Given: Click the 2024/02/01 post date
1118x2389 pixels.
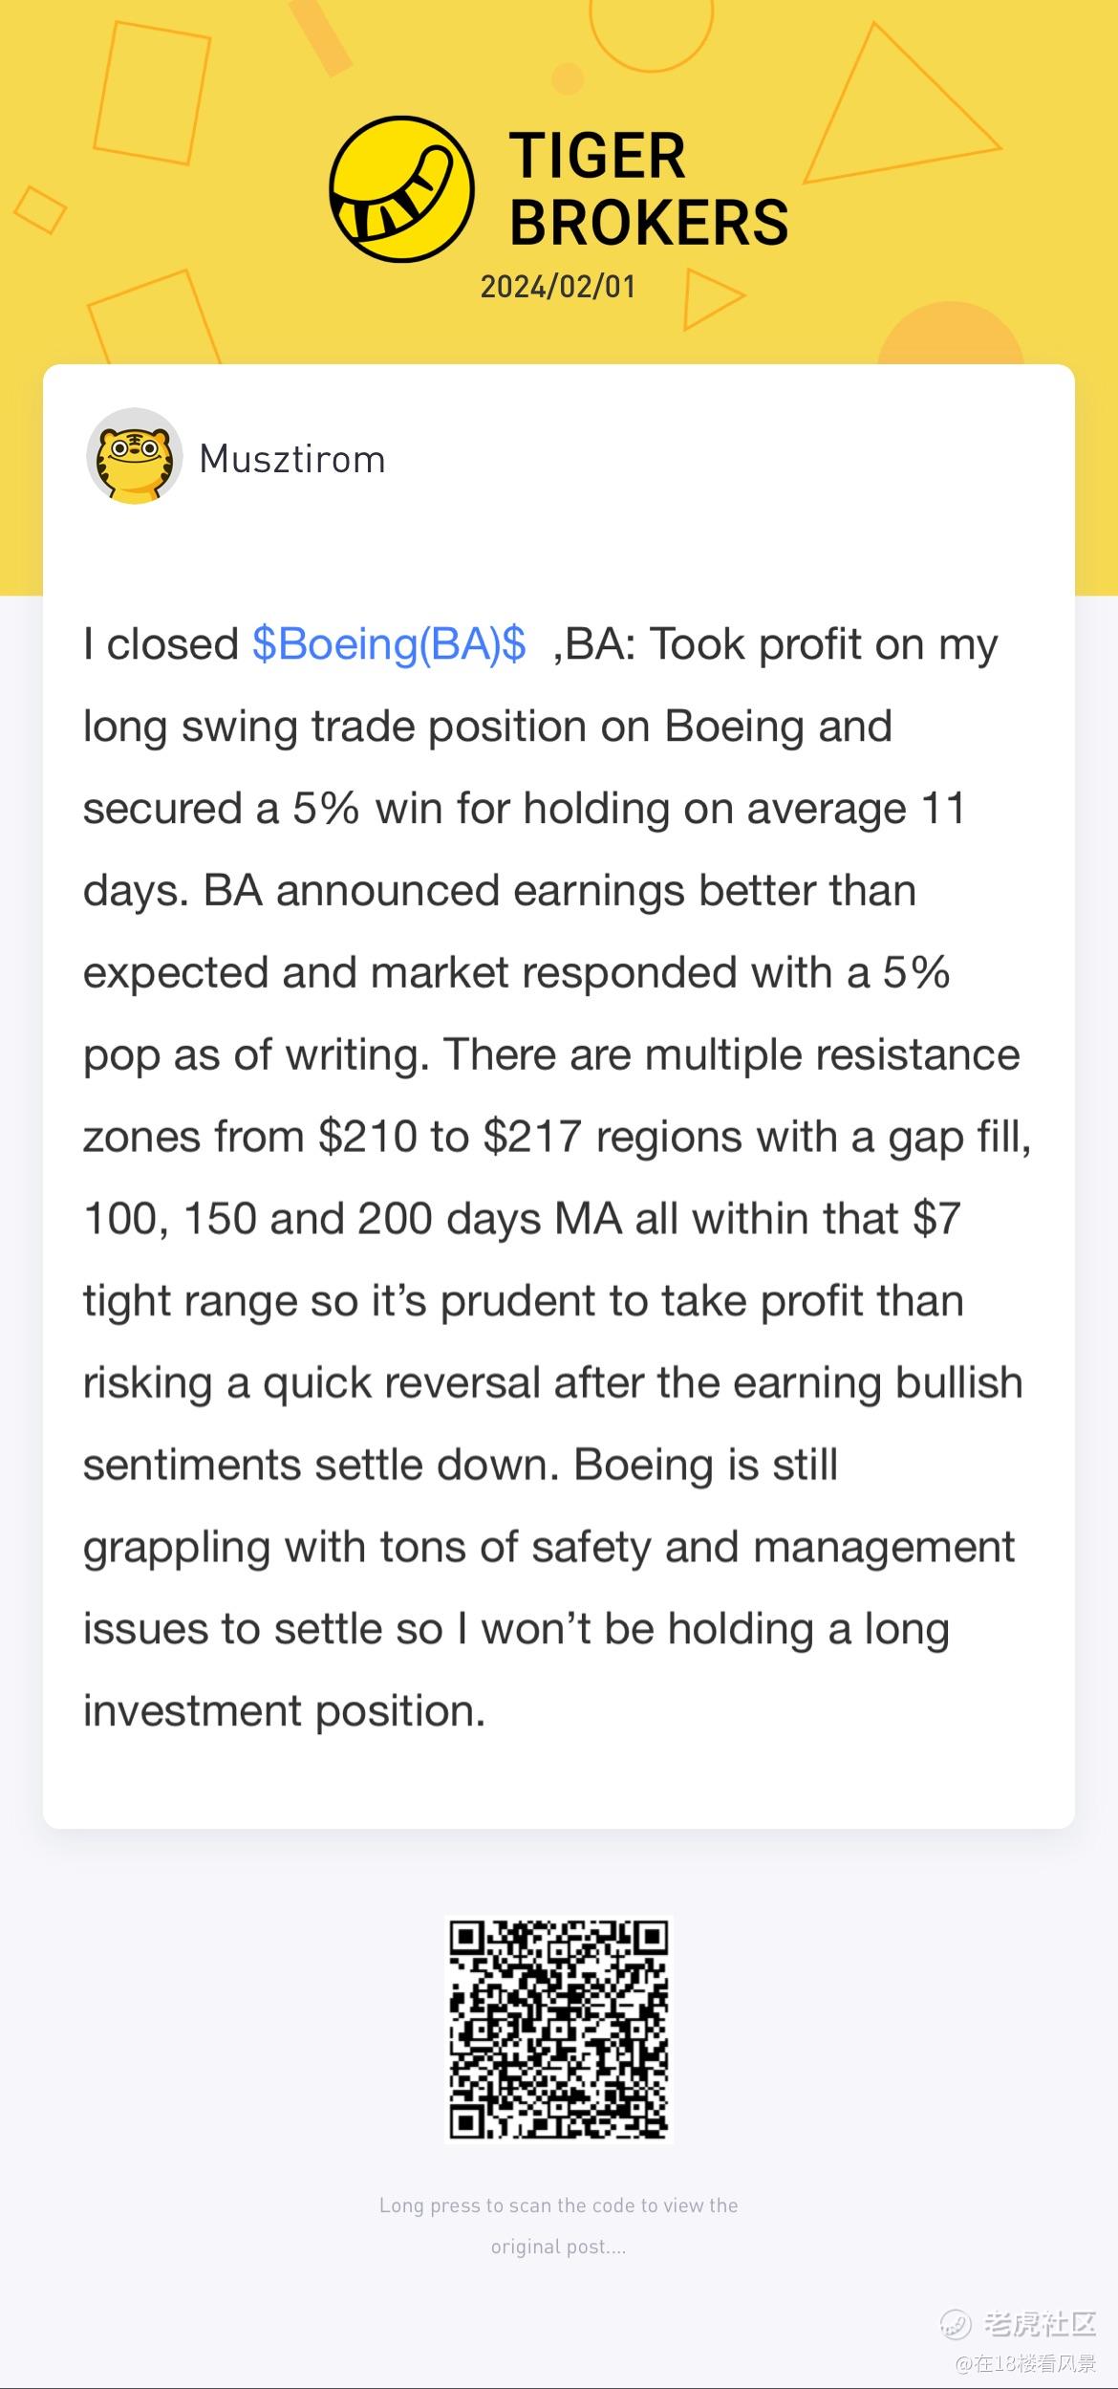Looking at the screenshot, I should pyautogui.click(x=558, y=287).
